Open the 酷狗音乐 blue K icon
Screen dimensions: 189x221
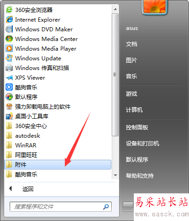tap(9, 87)
